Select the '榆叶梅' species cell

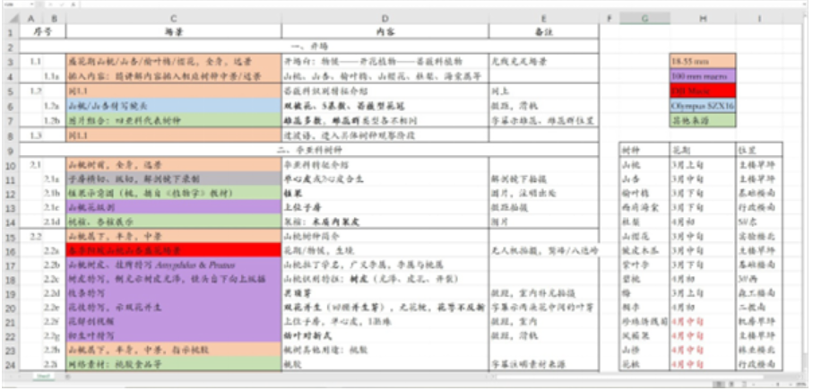[644, 194]
